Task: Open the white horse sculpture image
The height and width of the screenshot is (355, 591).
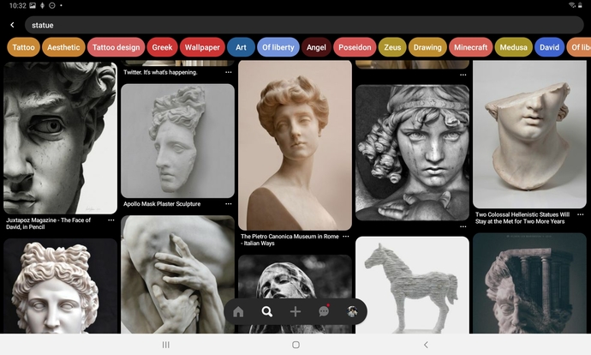Action: tap(412, 285)
